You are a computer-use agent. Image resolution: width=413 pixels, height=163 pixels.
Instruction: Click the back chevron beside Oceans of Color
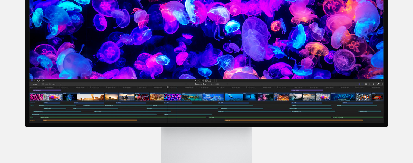[186, 84]
